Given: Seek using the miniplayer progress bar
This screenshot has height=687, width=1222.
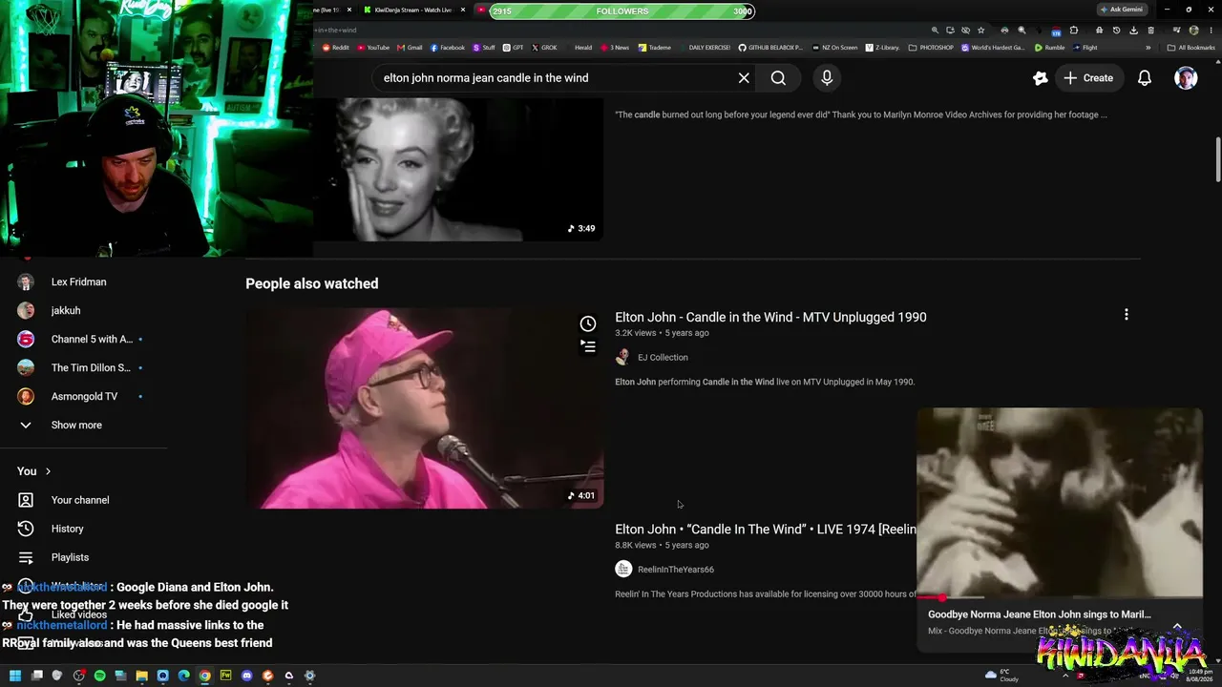Looking at the screenshot, I should pyautogui.click(x=1060, y=597).
